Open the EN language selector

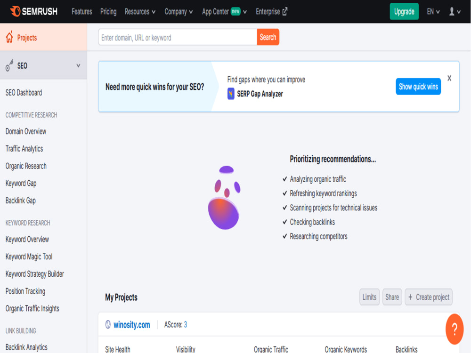coord(433,12)
